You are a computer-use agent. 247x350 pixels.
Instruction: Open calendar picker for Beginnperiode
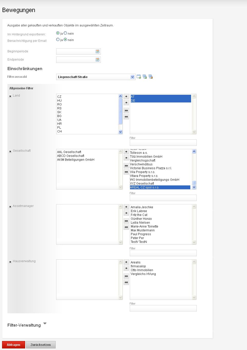pos(97,52)
